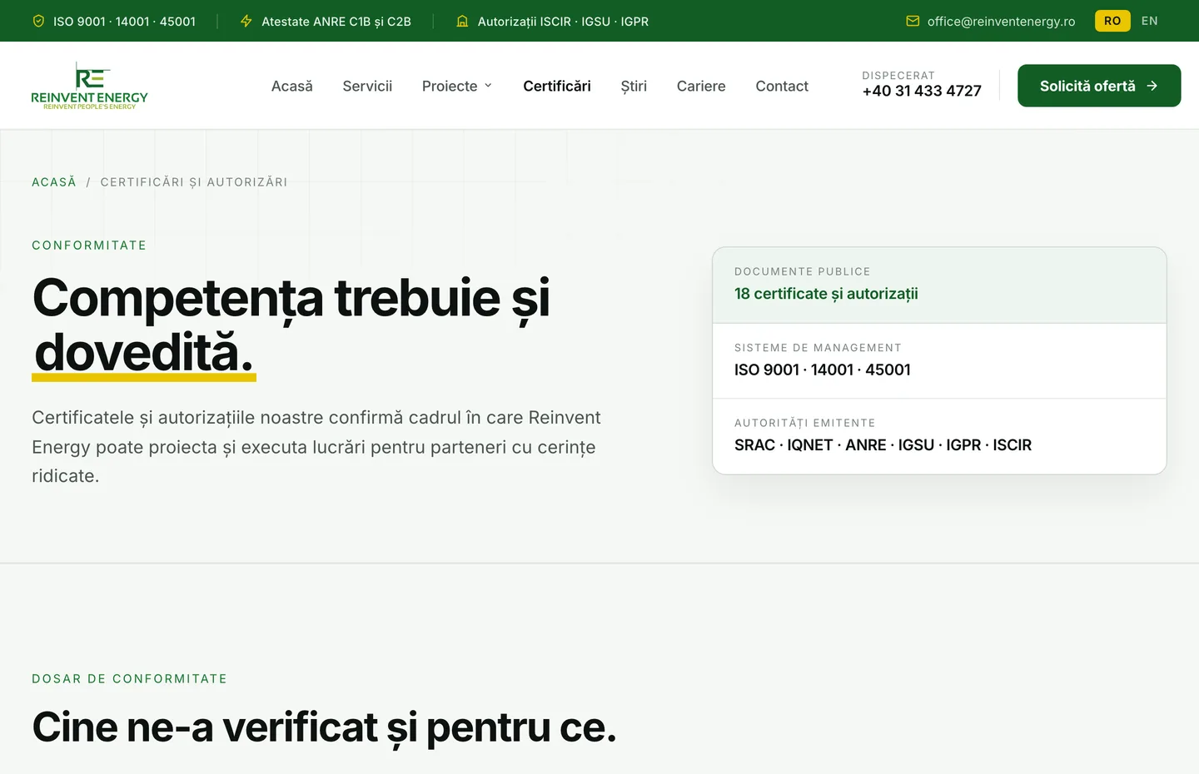
Task: Click the CONFORMITATE section label
Action: (89, 246)
